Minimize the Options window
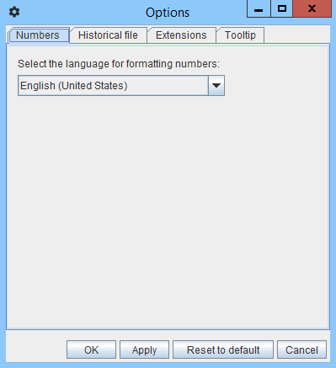This screenshot has height=368, width=336. point(259,8)
